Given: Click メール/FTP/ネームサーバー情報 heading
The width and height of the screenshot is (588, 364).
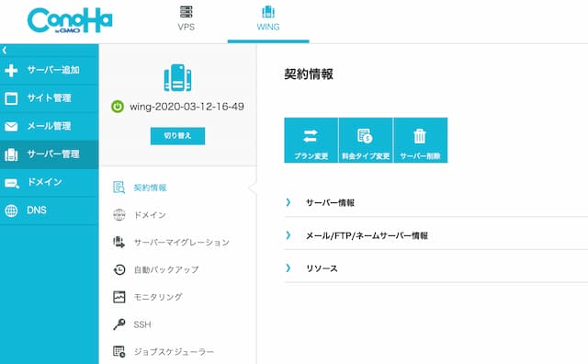Looking at the screenshot, I should pyautogui.click(x=367, y=235).
